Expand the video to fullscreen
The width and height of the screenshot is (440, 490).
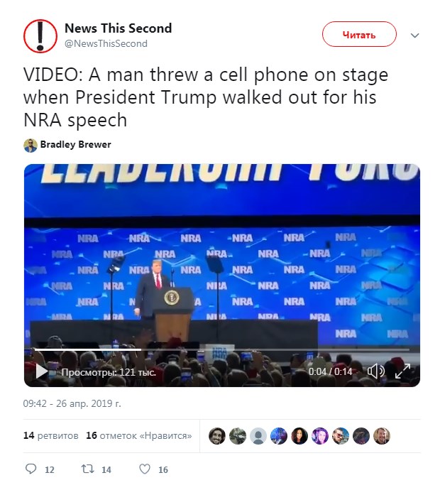(402, 371)
